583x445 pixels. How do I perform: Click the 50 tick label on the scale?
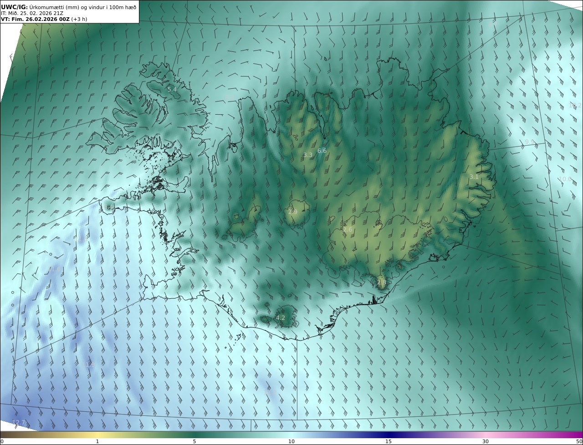click(x=579, y=441)
